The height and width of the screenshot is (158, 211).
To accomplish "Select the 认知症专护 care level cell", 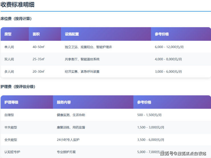I will click(13, 152).
